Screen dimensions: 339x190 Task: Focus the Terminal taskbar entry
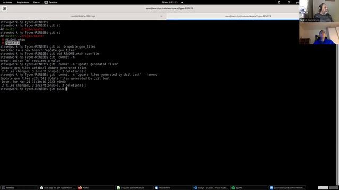[19, 188]
